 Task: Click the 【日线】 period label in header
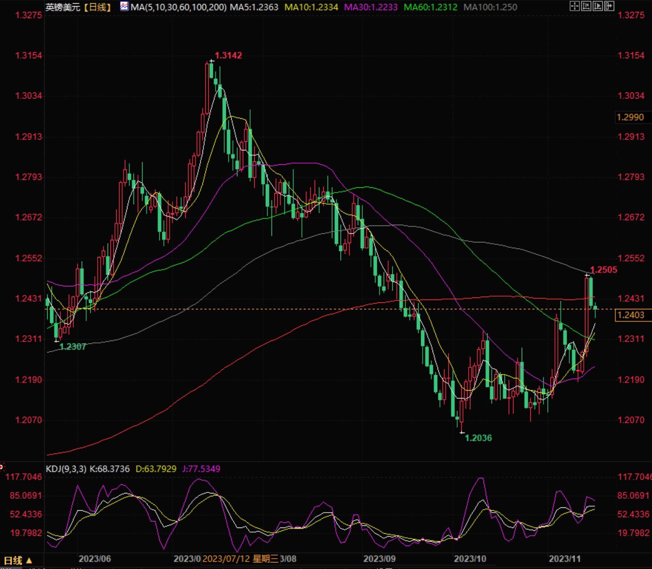click(97, 7)
